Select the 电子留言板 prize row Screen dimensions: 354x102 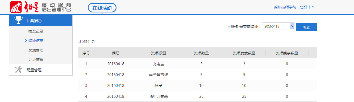[198, 75]
